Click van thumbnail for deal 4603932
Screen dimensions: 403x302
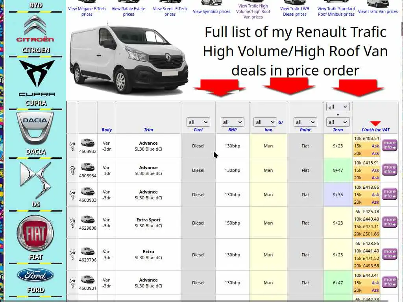pyautogui.click(x=88, y=142)
